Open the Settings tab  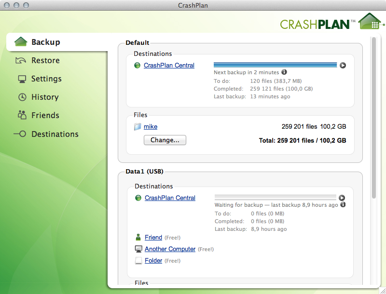pos(46,79)
